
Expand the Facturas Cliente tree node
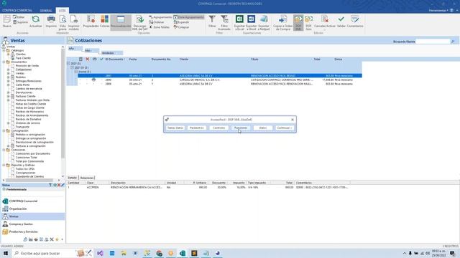click(8, 96)
